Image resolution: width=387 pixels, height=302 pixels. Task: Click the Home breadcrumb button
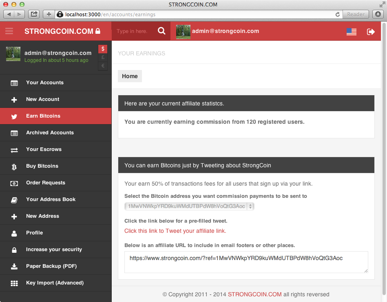(x=130, y=76)
